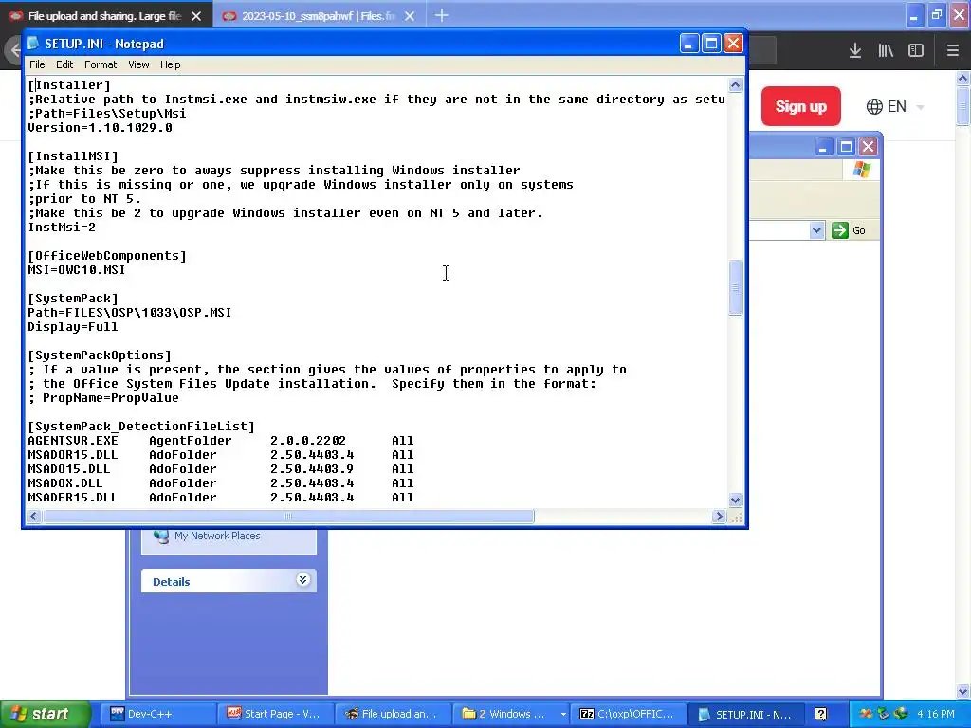
Task: Click Path=FILES\OSP\1033\OSP.MSI line
Action: (130, 313)
